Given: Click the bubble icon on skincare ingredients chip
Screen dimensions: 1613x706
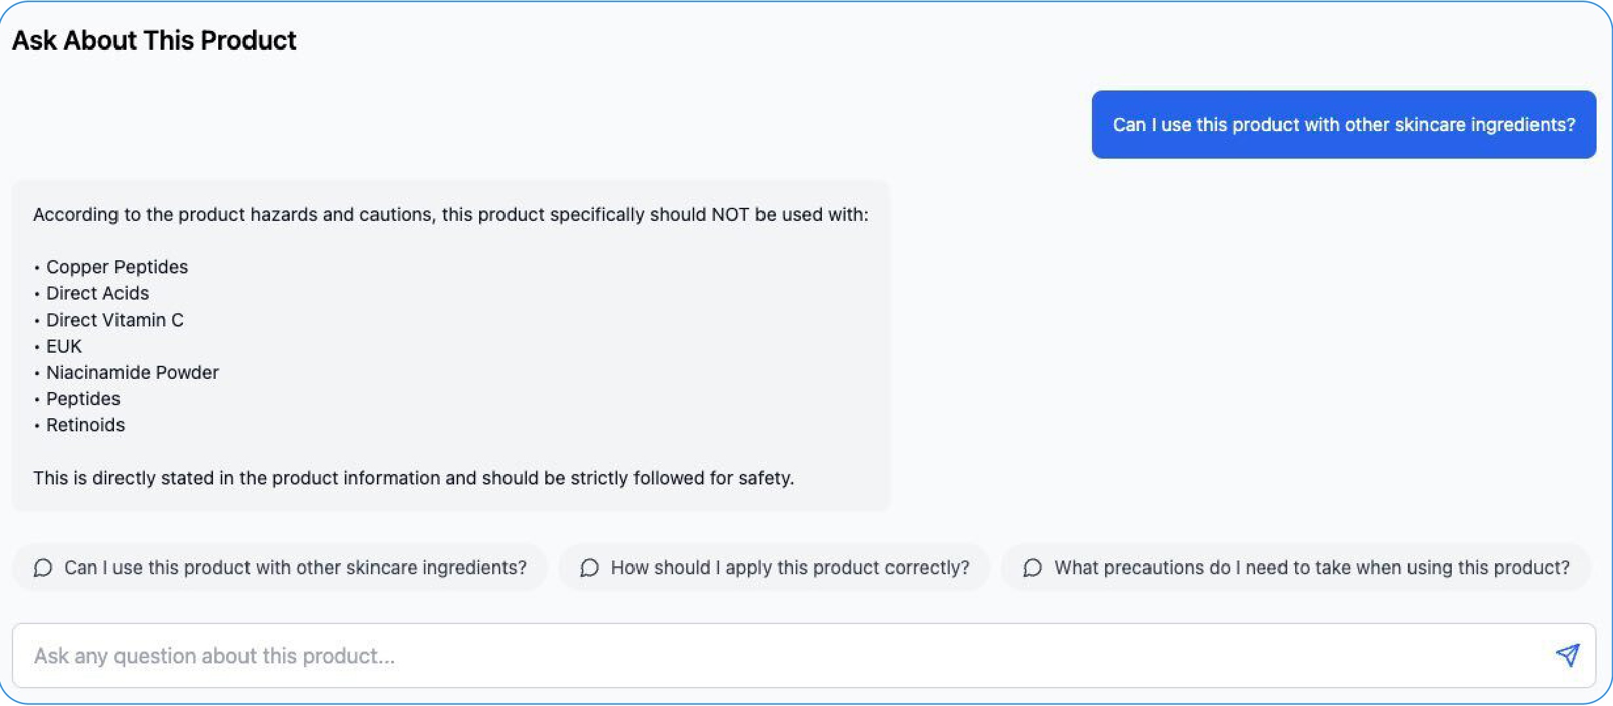Looking at the screenshot, I should click(43, 568).
